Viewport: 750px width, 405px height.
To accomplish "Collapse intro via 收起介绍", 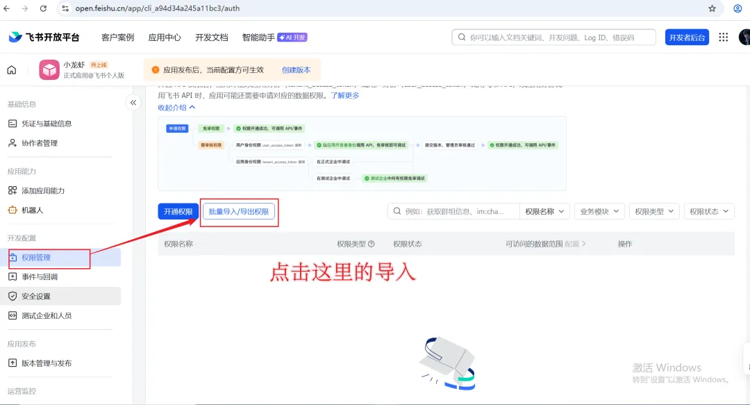I will click(176, 108).
